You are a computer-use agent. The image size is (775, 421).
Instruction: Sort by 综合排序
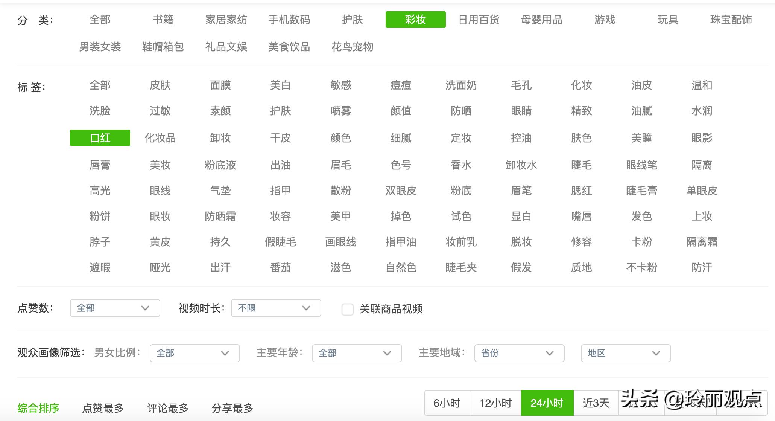[x=38, y=408]
